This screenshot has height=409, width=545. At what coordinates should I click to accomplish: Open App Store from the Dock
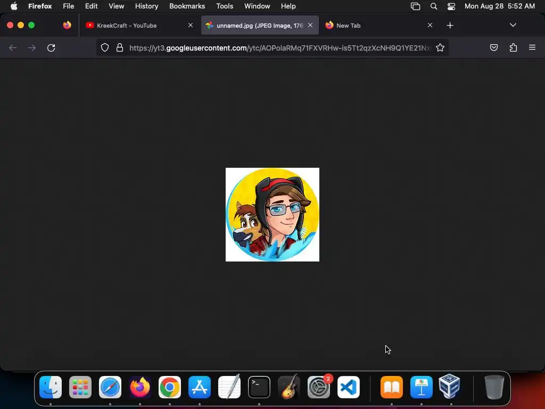[200, 387]
